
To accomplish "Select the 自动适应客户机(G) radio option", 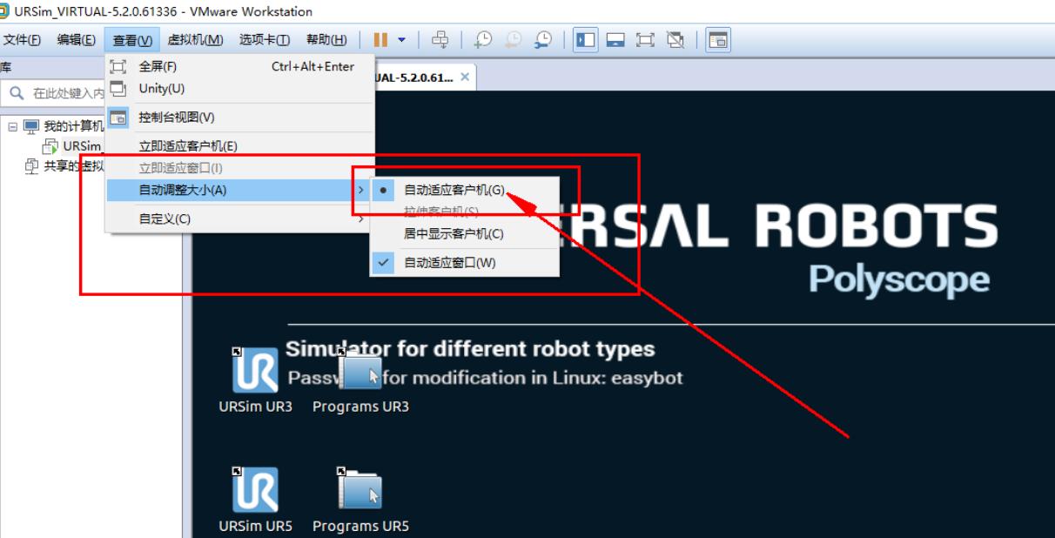I will (464, 190).
